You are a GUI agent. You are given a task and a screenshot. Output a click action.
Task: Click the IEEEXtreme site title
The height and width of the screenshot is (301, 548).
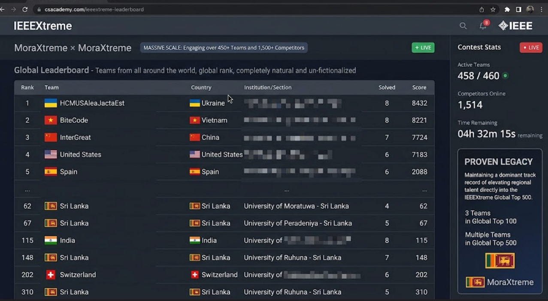pos(43,26)
